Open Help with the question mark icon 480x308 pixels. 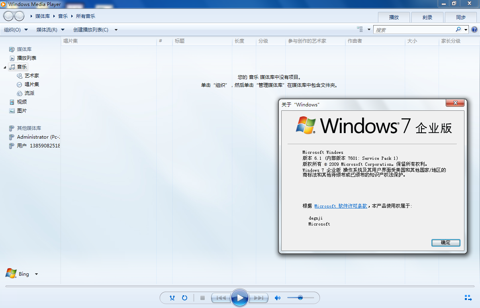(x=474, y=29)
